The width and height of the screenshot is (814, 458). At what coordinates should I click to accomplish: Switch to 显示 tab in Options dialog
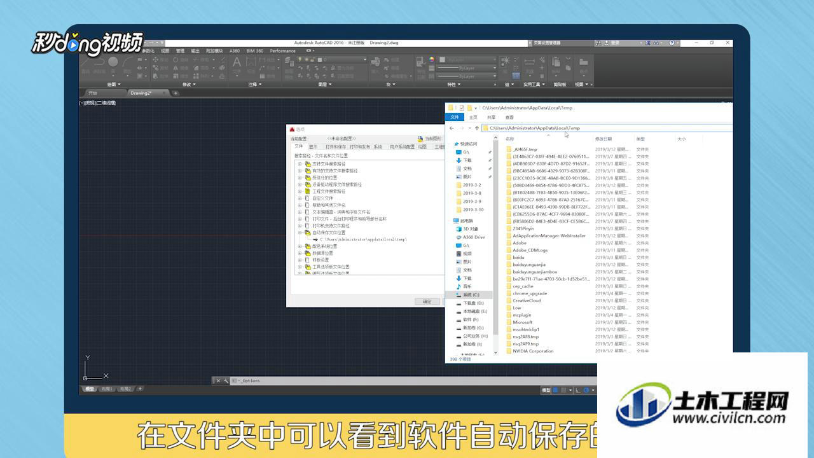tap(314, 147)
